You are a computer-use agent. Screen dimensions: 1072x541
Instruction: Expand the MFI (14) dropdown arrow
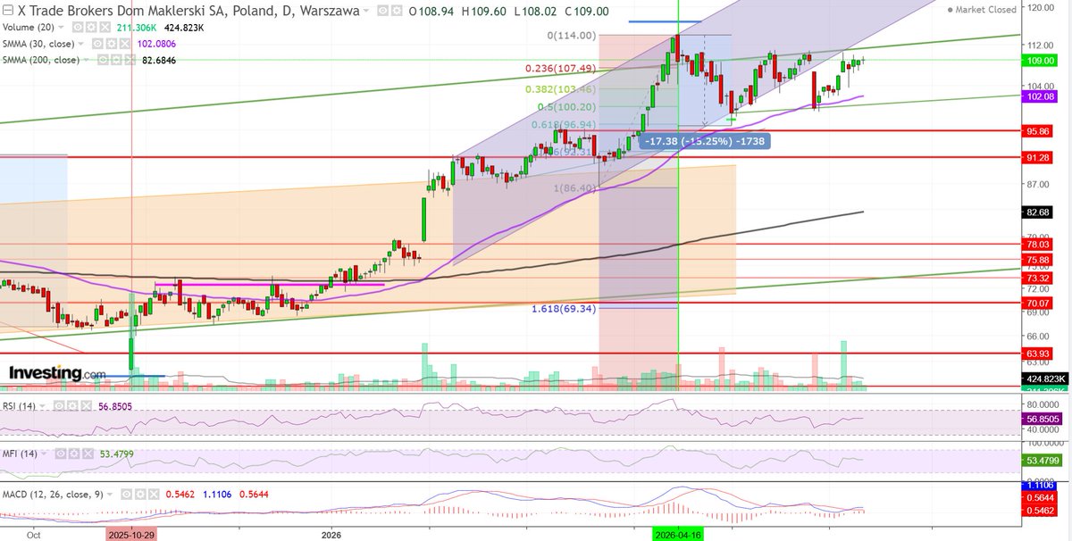pyautogui.click(x=44, y=454)
